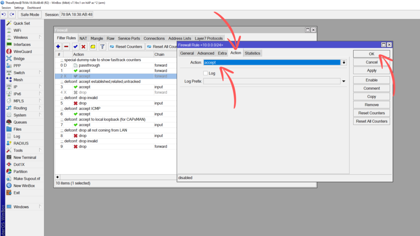Open WireGuard from the sidebar
420x236 pixels.
[x=22, y=52]
